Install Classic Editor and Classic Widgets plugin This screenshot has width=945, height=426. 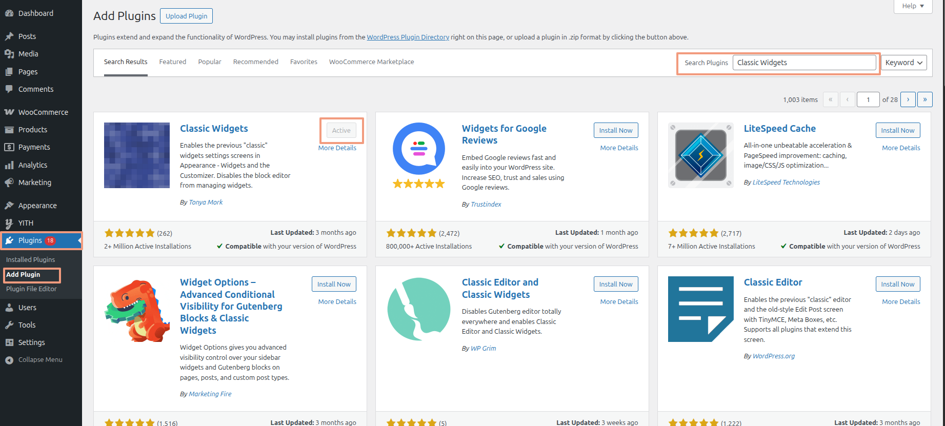(616, 284)
